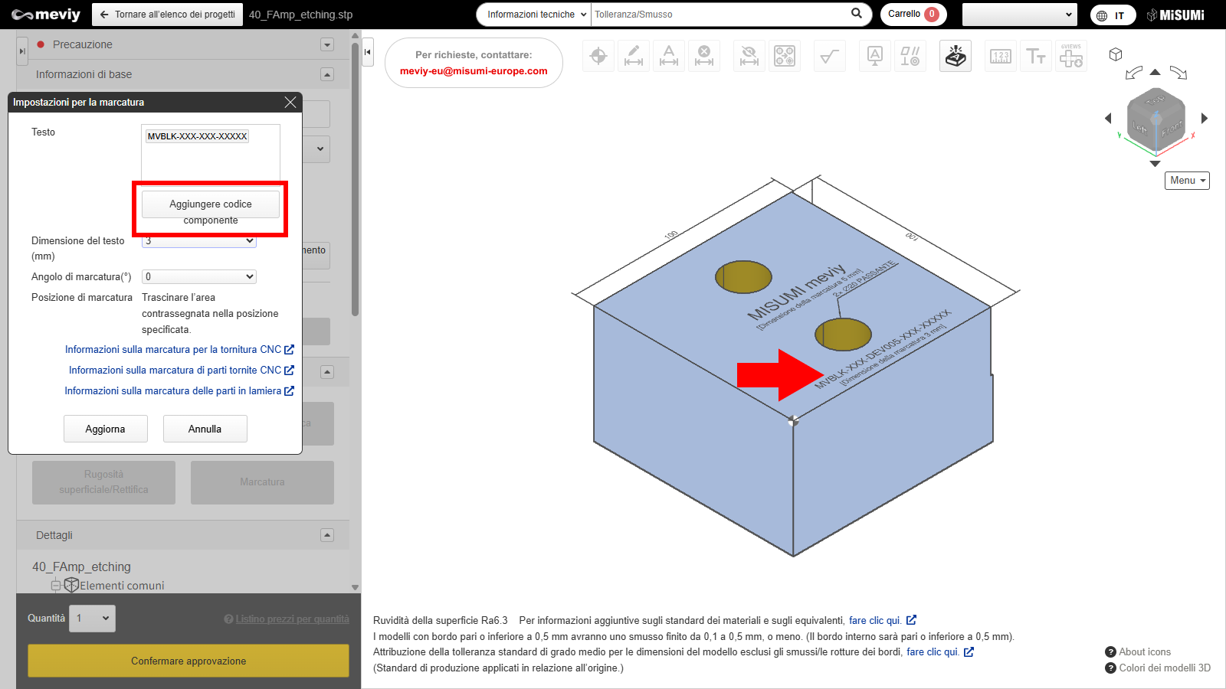Select the marking engraving tool icon

coord(955,56)
